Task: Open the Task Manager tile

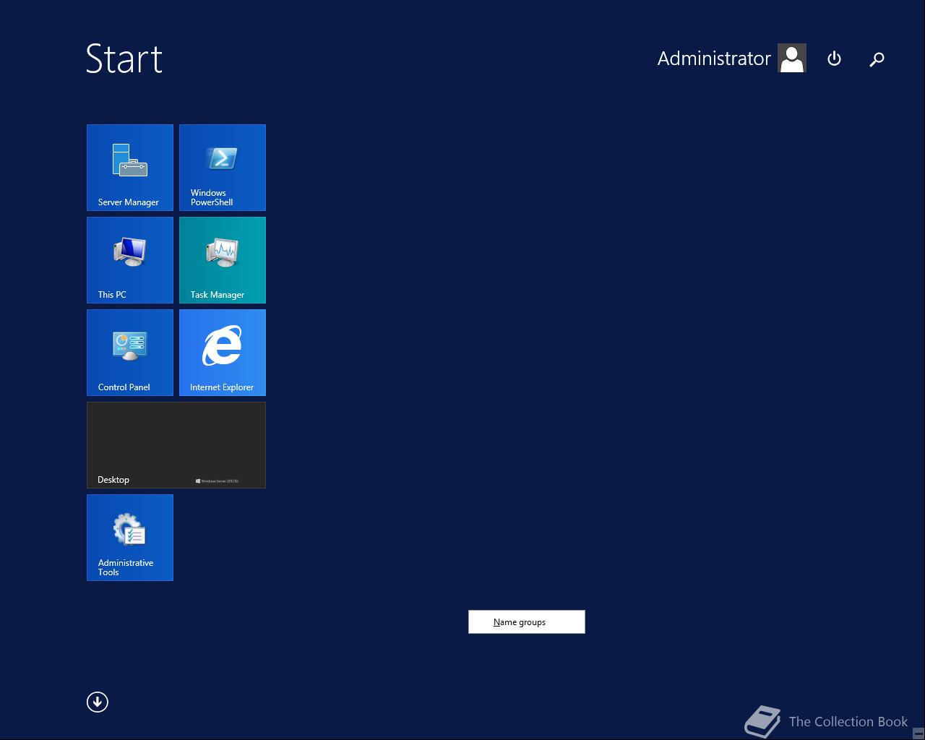Action: [x=223, y=260]
